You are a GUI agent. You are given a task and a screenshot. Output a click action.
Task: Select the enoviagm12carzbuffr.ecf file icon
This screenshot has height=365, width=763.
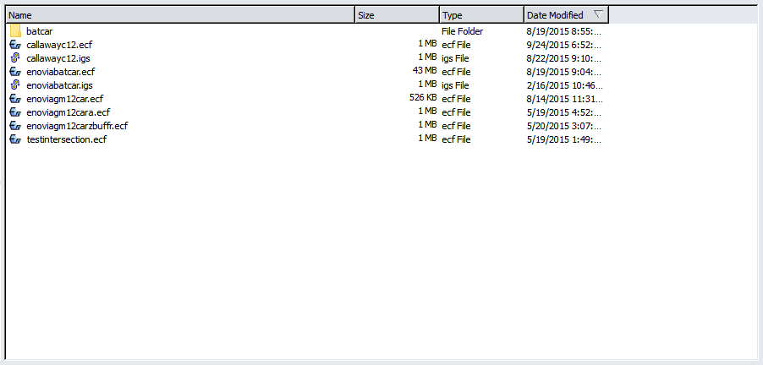point(15,126)
